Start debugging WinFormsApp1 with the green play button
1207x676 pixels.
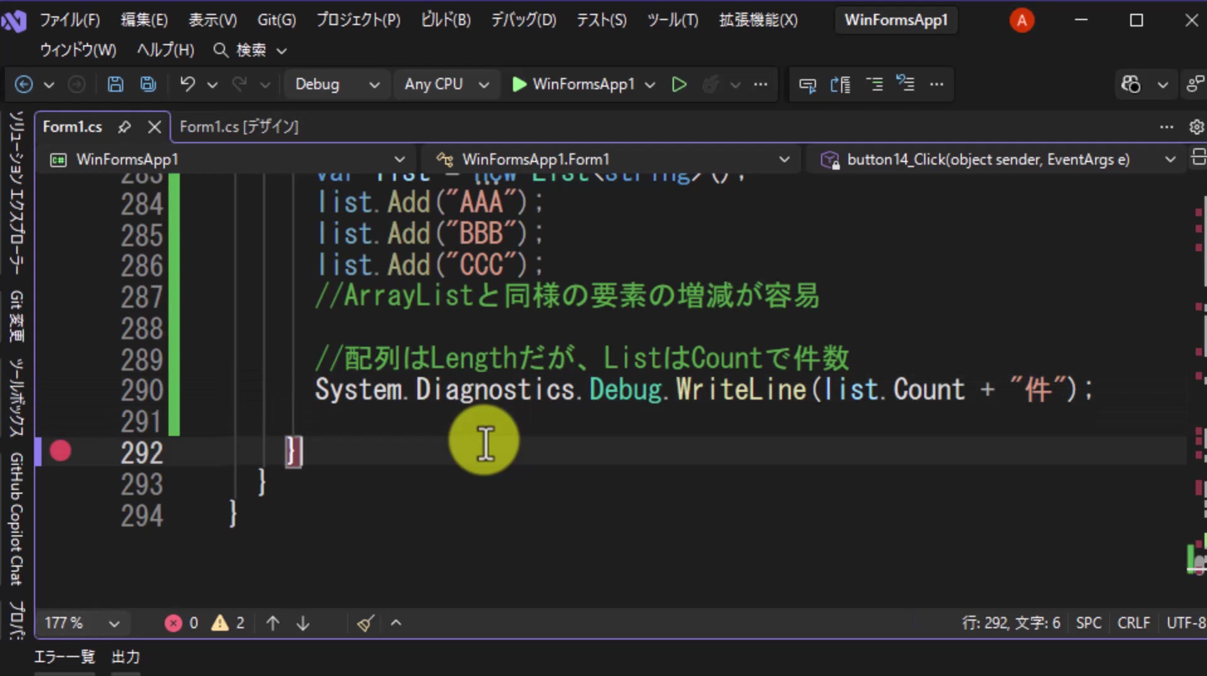pyautogui.click(x=519, y=84)
